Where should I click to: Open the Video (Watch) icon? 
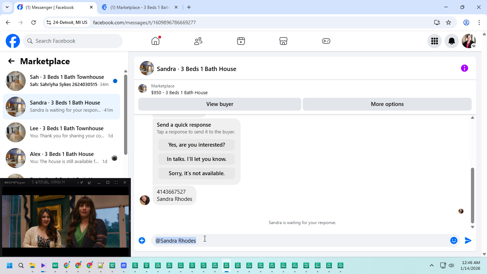[x=241, y=41]
